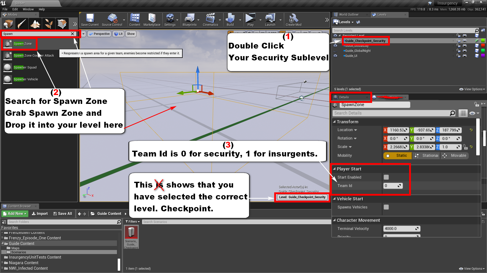Collapse the Character Movement section

point(334,220)
